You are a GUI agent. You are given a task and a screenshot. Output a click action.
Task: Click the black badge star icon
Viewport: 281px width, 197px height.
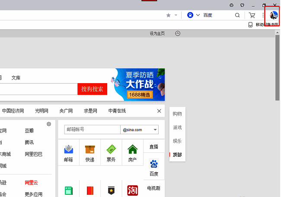tap(111, 191)
